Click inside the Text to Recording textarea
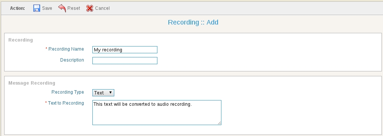383x136 pixels. 157,113
